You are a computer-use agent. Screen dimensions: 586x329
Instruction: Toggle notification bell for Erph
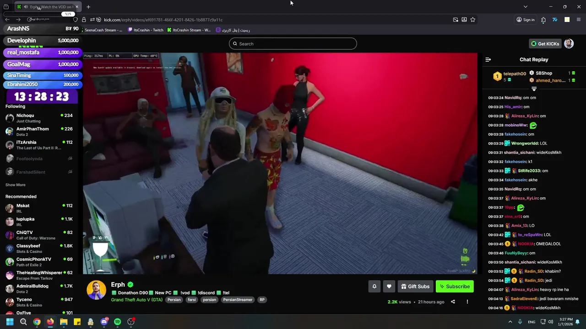click(374, 287)
